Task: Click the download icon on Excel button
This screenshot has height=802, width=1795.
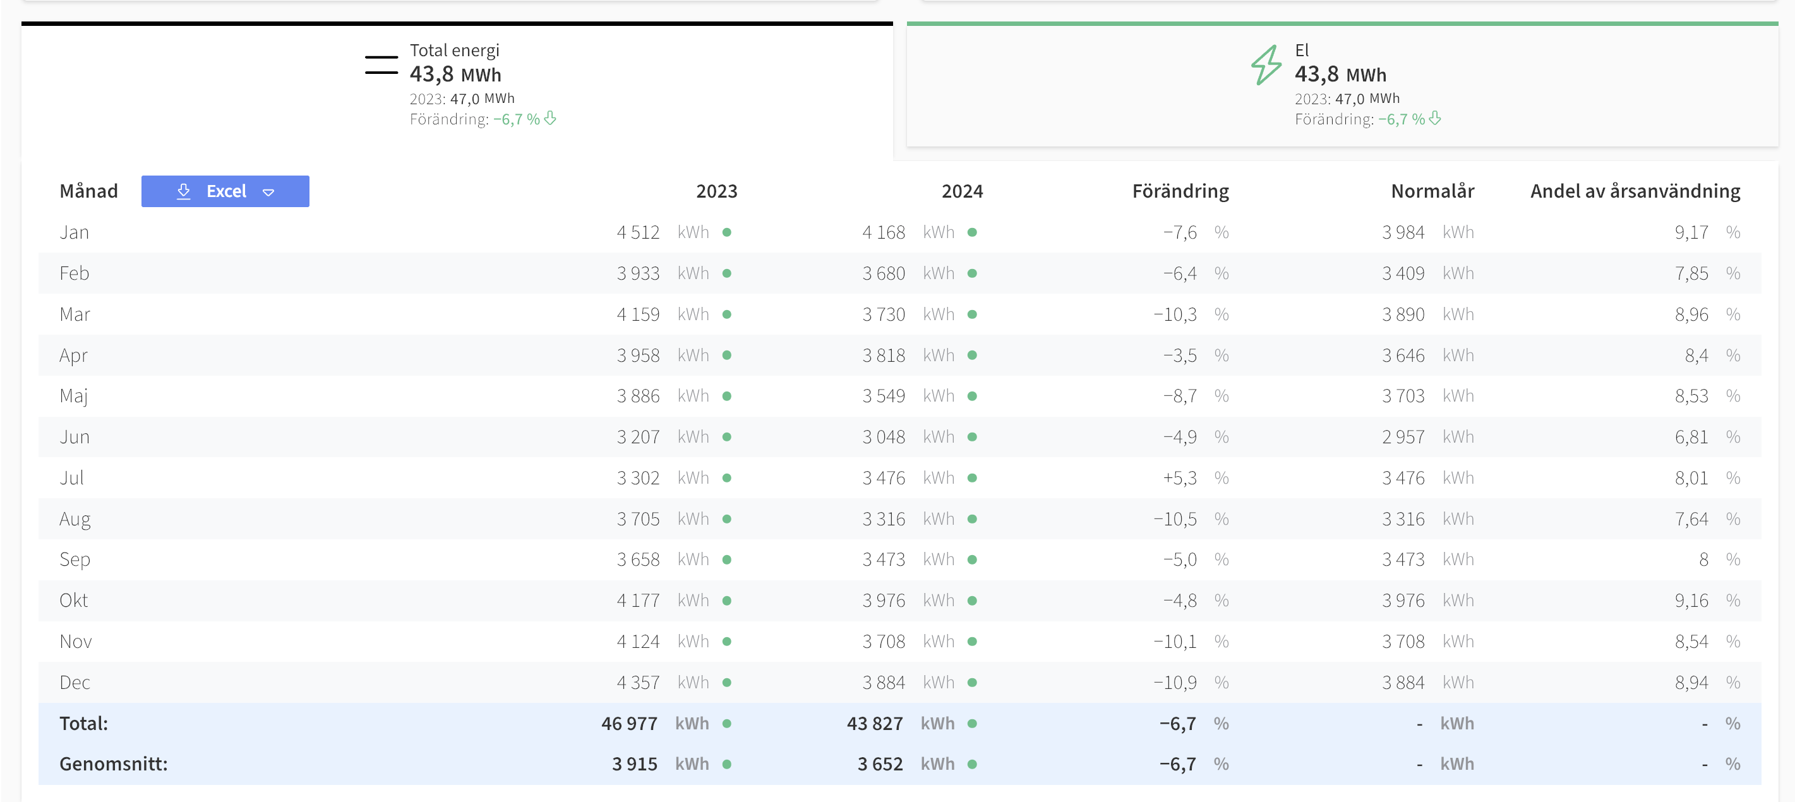Action: pyautogui.click(x=183, y=191)
